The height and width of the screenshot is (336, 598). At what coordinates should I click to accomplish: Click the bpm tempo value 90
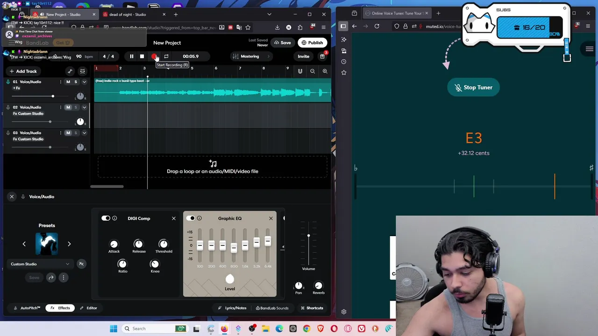pos(78,56)
